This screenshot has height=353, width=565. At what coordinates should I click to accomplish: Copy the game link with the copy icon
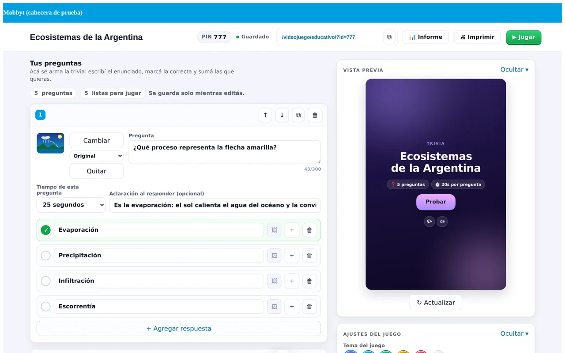[389, 38]
